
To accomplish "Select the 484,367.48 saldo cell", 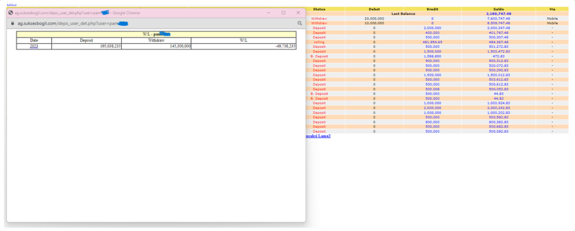I will coord(499,42).
